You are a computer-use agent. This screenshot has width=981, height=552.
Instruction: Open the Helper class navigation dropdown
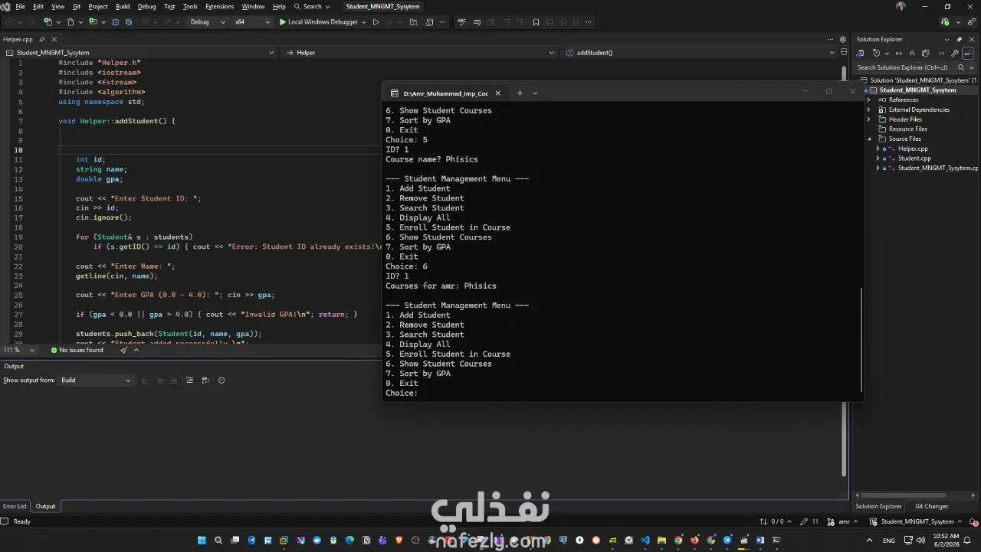419,53
